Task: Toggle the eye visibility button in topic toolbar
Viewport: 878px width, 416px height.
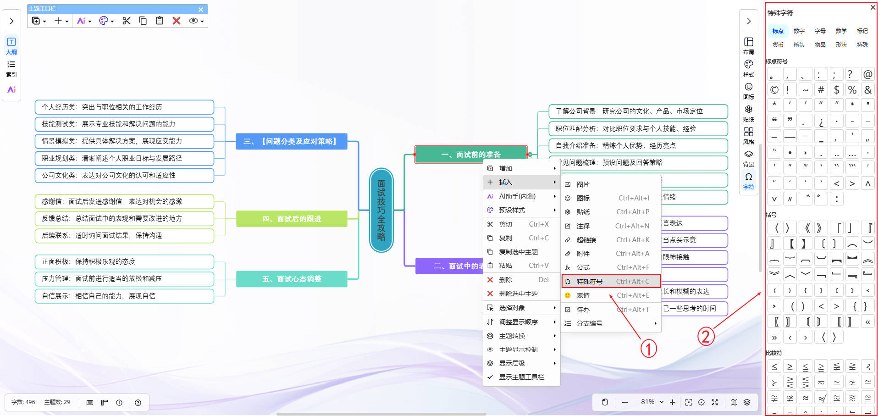Action: tap(196, 21)
